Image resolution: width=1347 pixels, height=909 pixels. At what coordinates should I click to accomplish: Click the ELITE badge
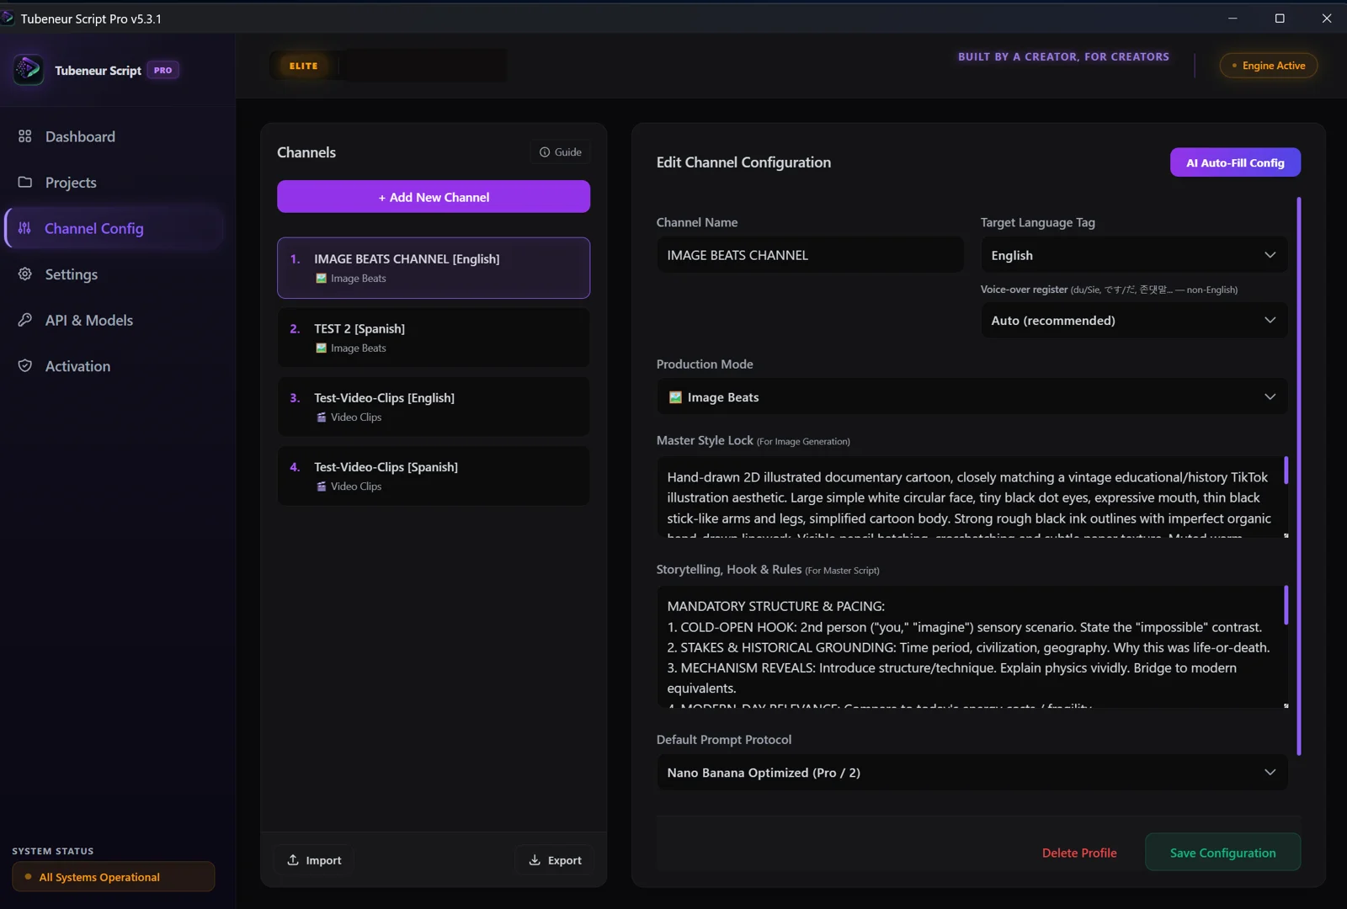[303, 66]
